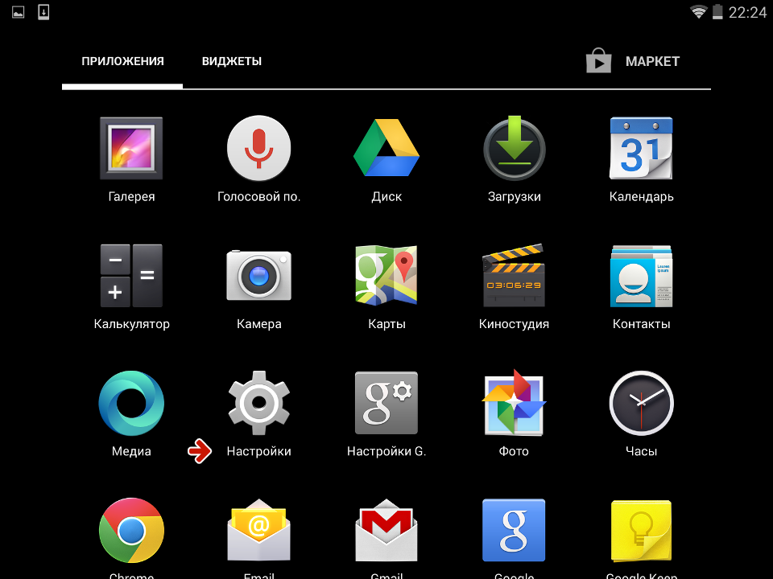Launch the Калькулятор (Calculator) app
This screenshot has width=773, height=579.
131,276
